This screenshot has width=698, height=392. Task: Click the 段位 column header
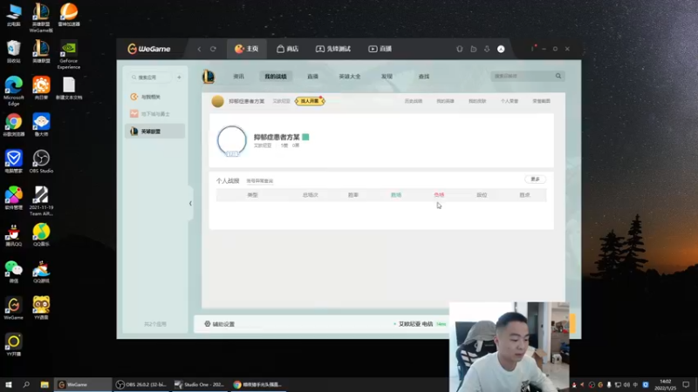click(482, 194)
